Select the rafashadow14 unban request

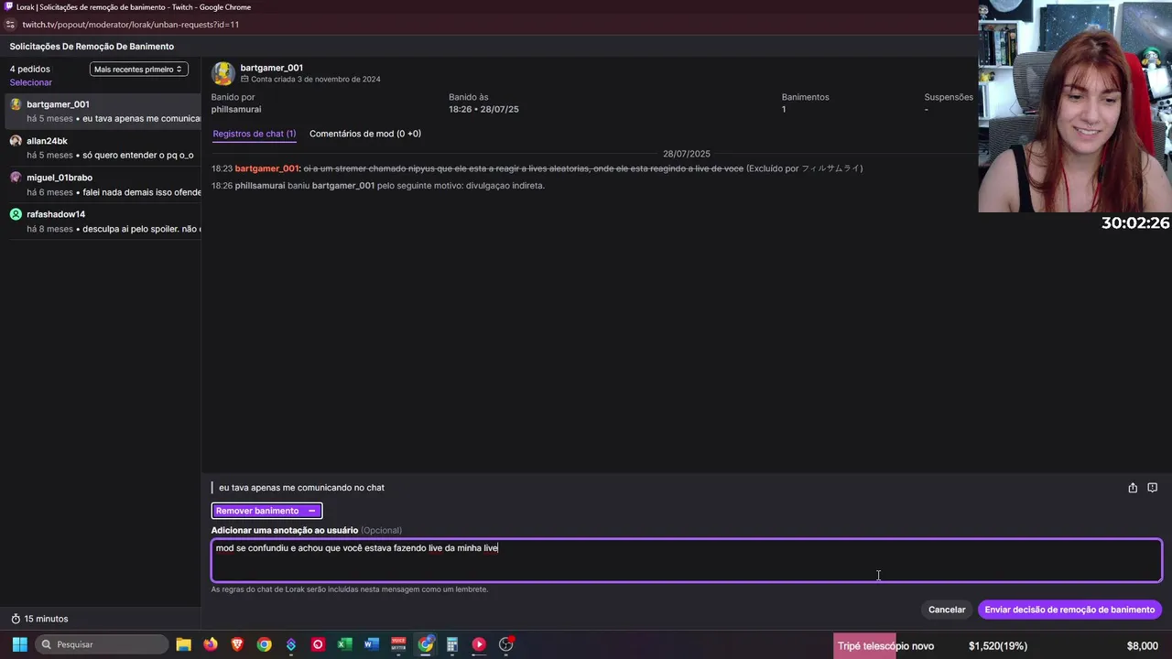pyautogui.click(x=103, y=221)
